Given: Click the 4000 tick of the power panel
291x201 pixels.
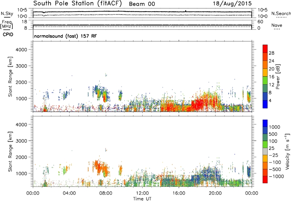Looking at the screenshot, I should click(21, 50).
